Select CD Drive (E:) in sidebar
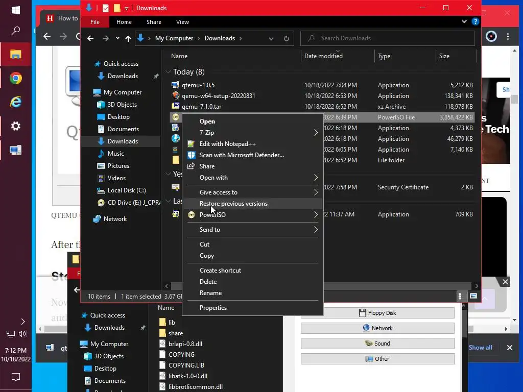 click(128, 203)
